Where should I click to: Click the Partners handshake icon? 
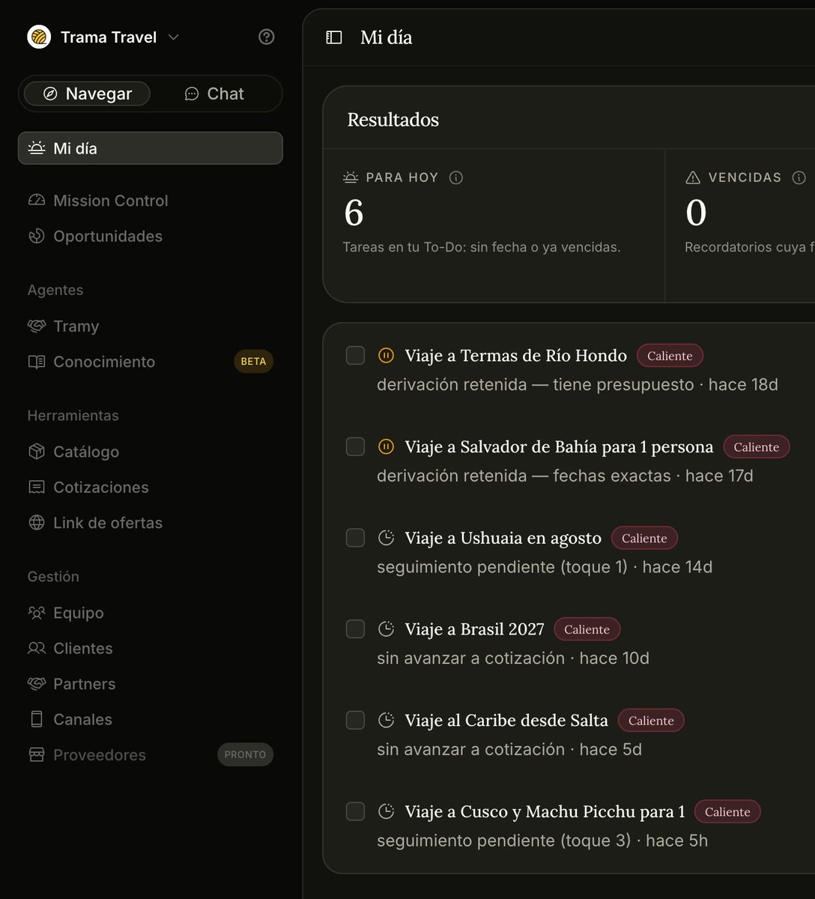pyautogui.click(x=37, y=684)
